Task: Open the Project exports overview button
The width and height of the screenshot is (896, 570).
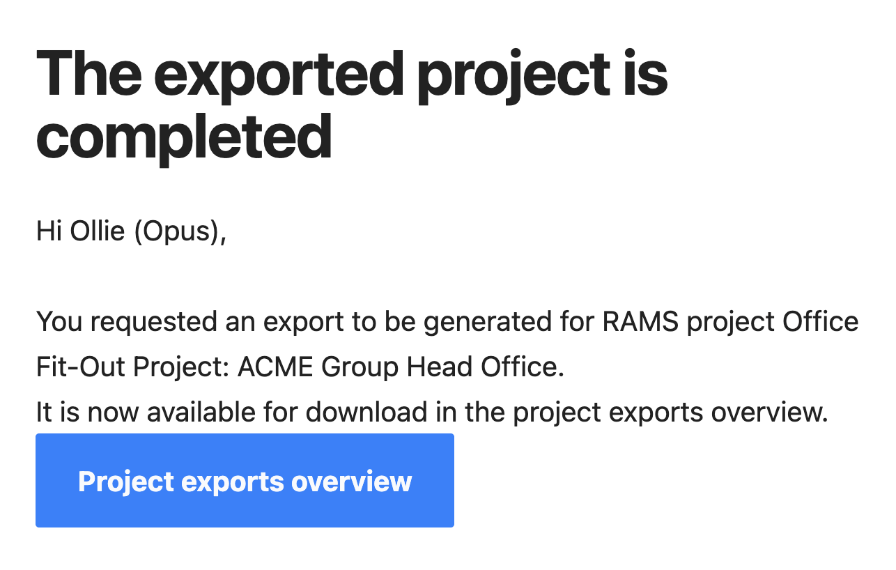Action: [245, 480]
